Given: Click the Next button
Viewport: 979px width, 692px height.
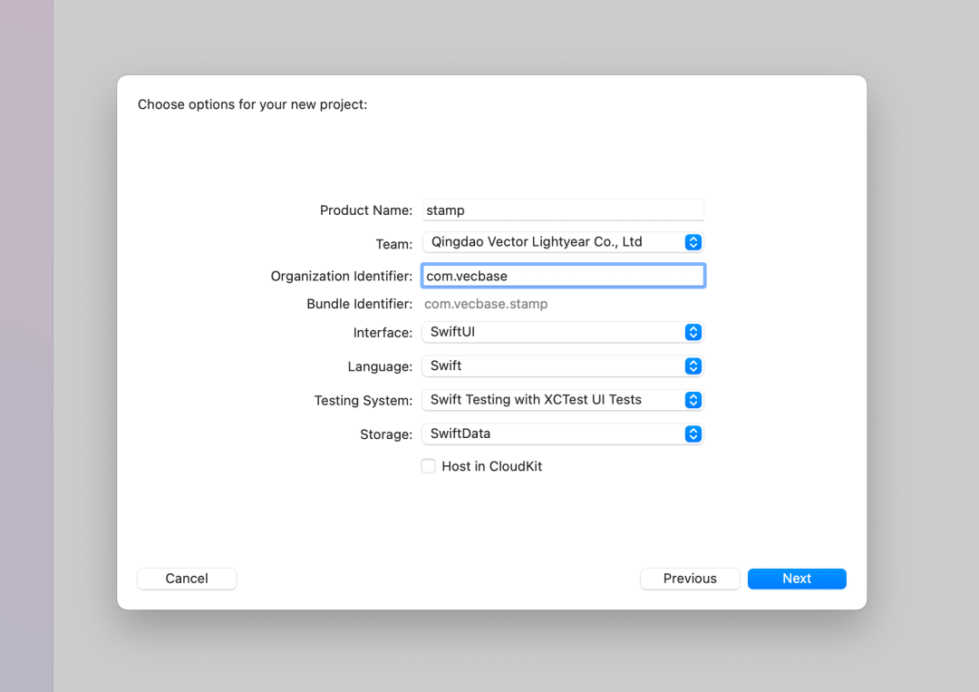Looking at the screenshot, I should [796, 579].
